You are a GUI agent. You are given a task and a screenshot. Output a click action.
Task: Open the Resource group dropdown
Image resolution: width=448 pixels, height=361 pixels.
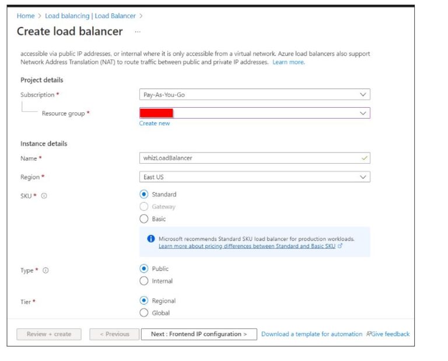click(x=254, y=113)
